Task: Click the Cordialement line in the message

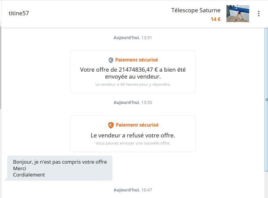Action: point(29,175)
